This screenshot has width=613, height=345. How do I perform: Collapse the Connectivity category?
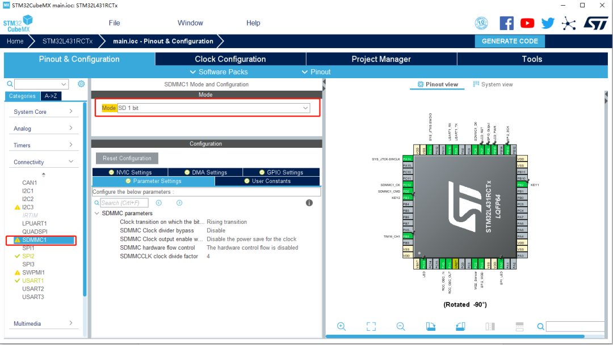(x=43, y=162)
